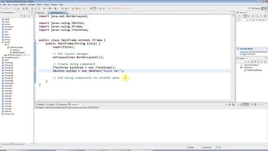This screenshot has width=268, height=151.
Task: Select the SwingBindingsTest project
Action: pyautogui.click(x=10, y=57)
